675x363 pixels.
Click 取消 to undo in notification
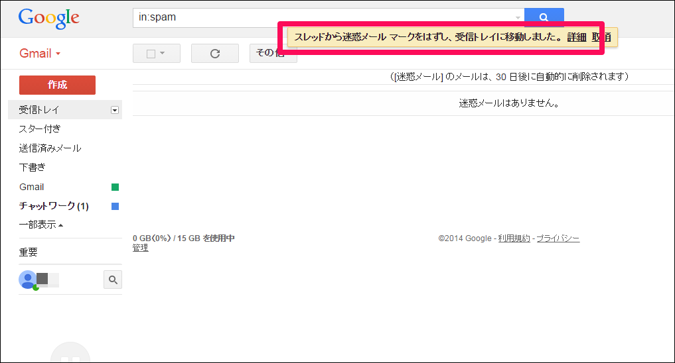pos(601,38)
